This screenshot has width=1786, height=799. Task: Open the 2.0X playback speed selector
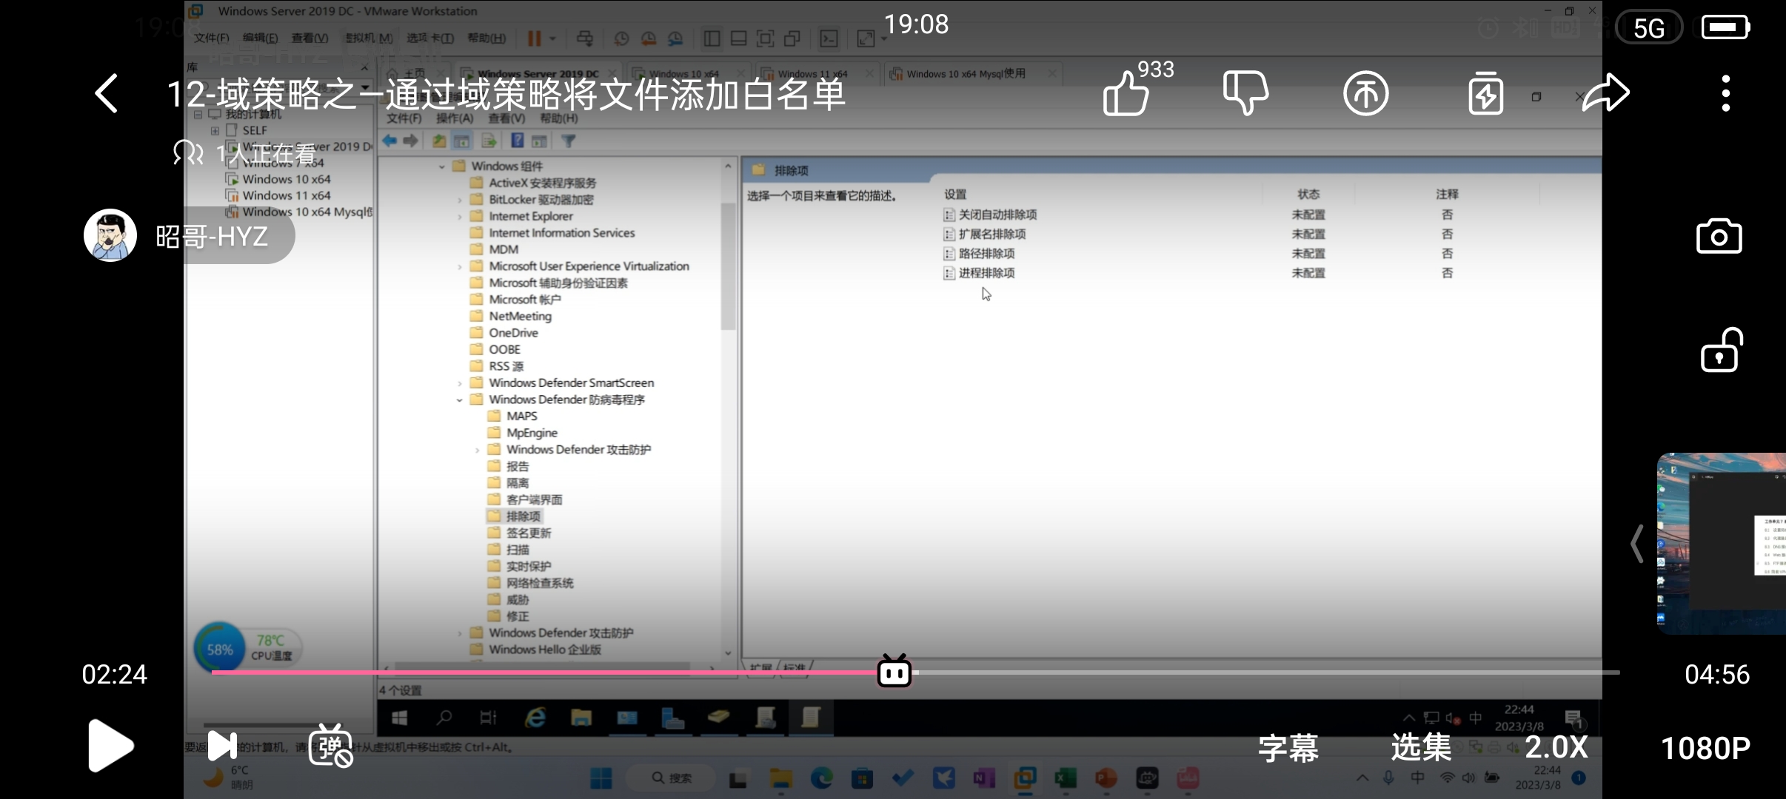click(x=1556, y=747)
